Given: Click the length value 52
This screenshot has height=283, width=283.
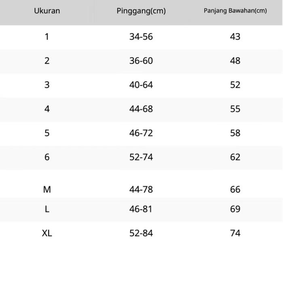Looking at the screenshot, I should point(235,85).
